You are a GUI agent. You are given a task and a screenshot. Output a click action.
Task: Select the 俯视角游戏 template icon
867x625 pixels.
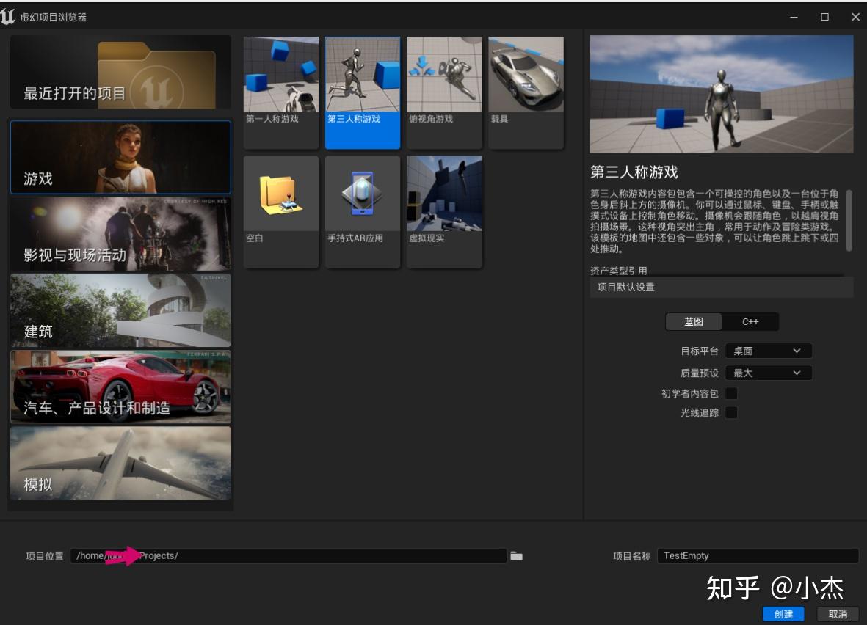click(x=444, y=73)
